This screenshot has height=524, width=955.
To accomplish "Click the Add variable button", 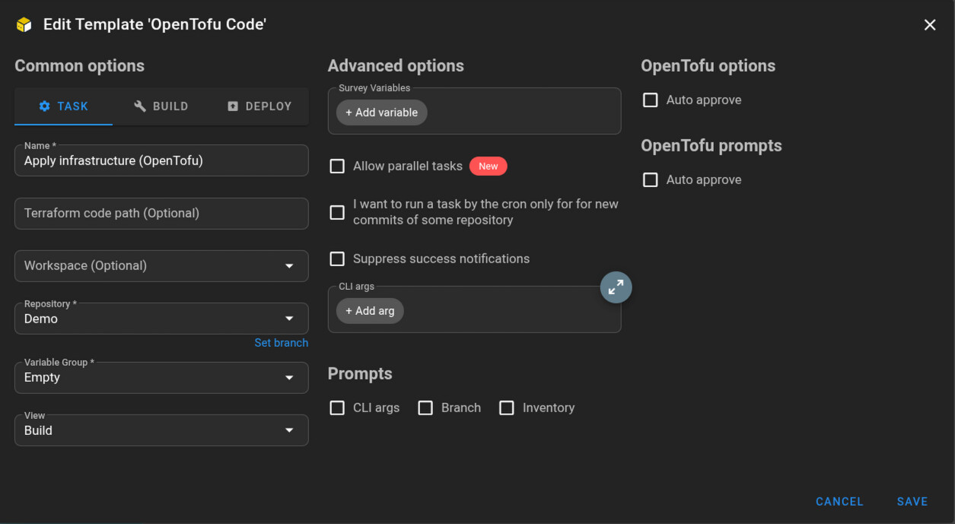I will coord(382,113).
